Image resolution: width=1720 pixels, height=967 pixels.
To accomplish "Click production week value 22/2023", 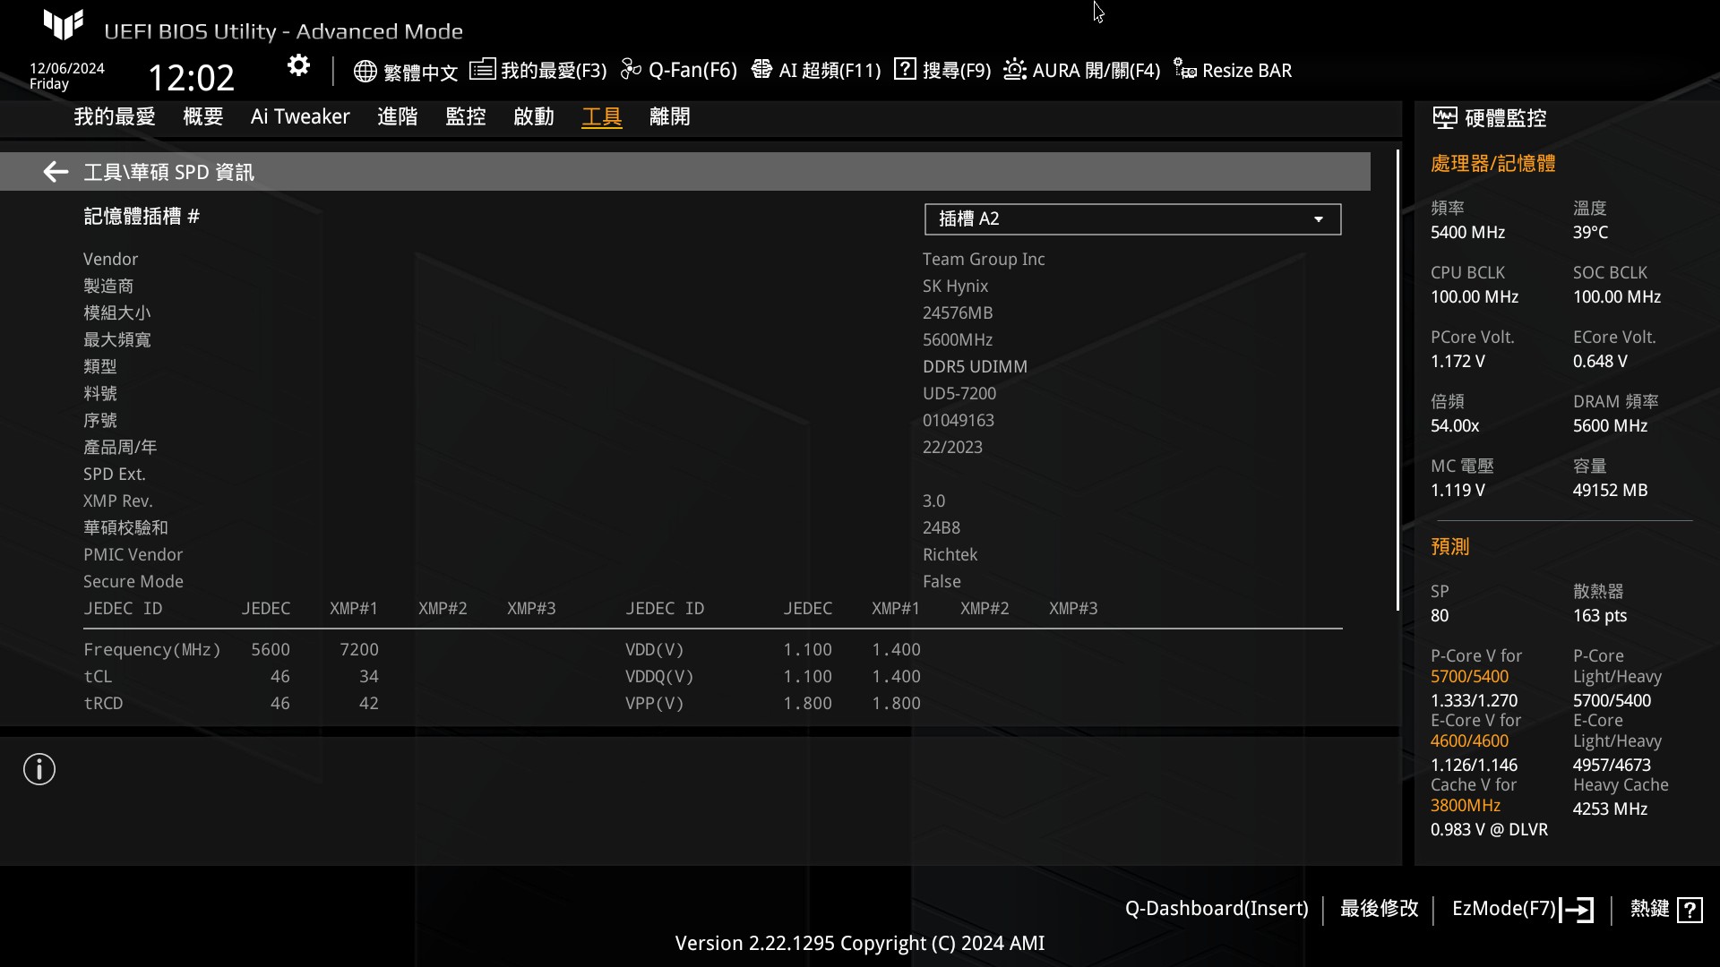I will 952,448.
